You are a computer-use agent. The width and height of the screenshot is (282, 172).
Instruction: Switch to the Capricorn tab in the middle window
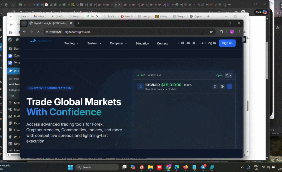[x=196, y=16]
